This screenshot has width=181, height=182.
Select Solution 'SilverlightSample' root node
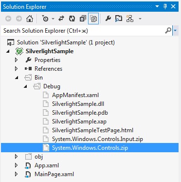[x=66, y=42]
